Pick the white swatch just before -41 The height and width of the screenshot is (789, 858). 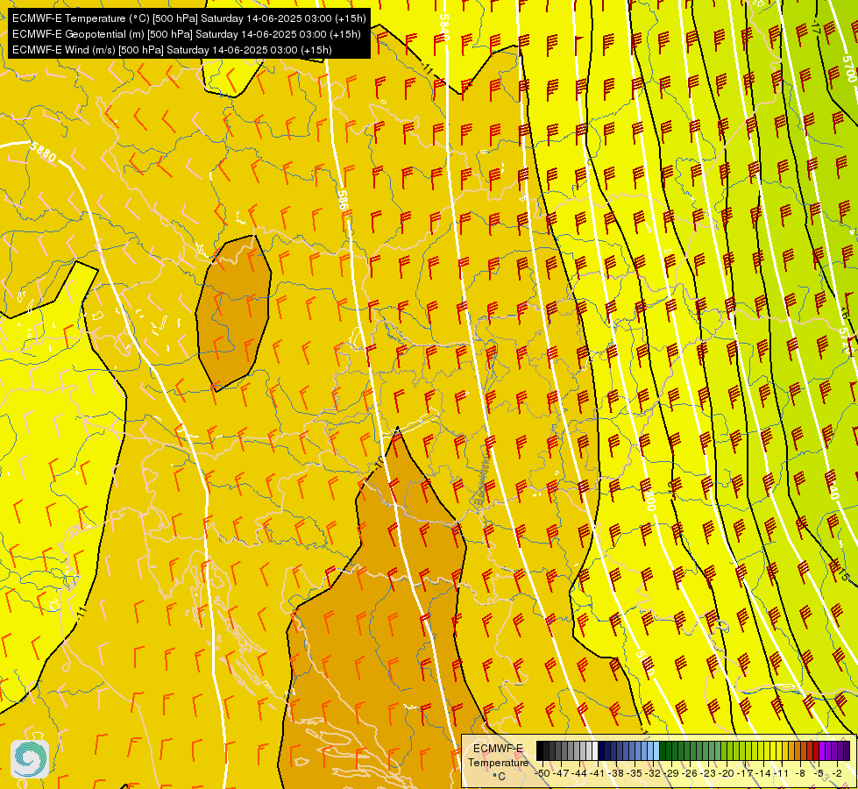[x=595, y=750]
